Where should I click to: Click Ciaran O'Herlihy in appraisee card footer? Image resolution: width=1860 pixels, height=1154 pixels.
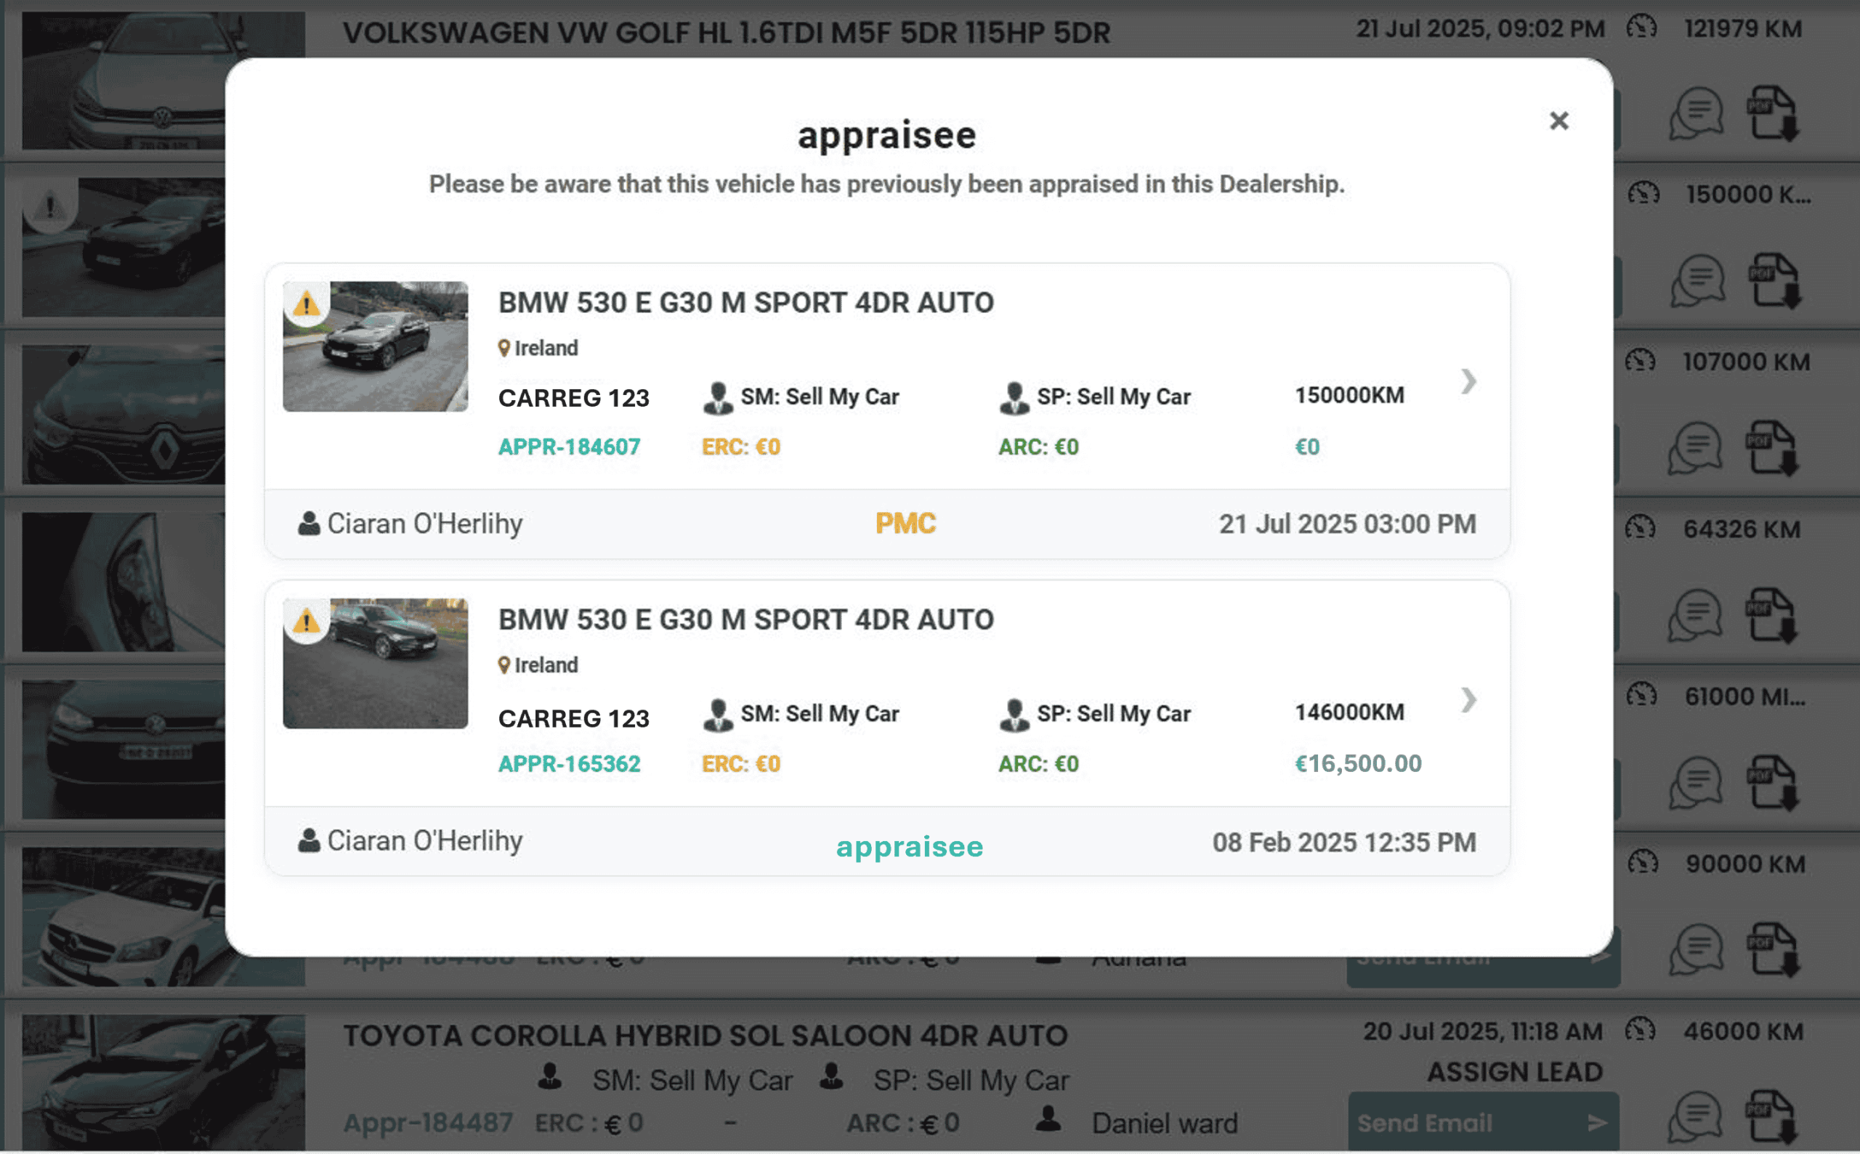(410, 841)
